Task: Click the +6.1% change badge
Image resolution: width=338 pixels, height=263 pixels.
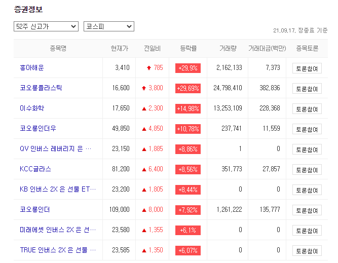Action: coord(188,230)
